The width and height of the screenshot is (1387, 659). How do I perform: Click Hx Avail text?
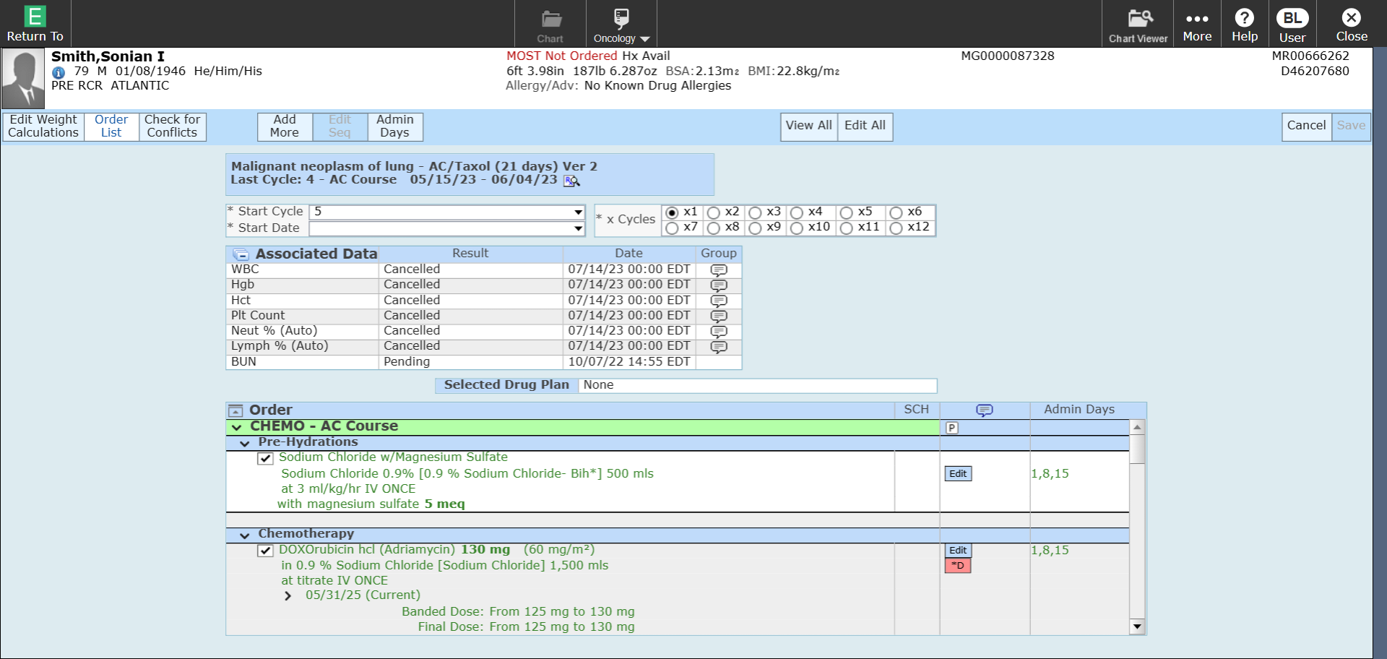point(646,56)
